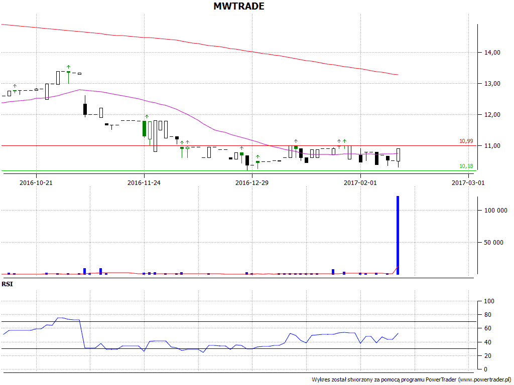Viewport: 514px width, 385px height.
Task: Click the 11,00 price axis label
Action: tap(492, 146)
